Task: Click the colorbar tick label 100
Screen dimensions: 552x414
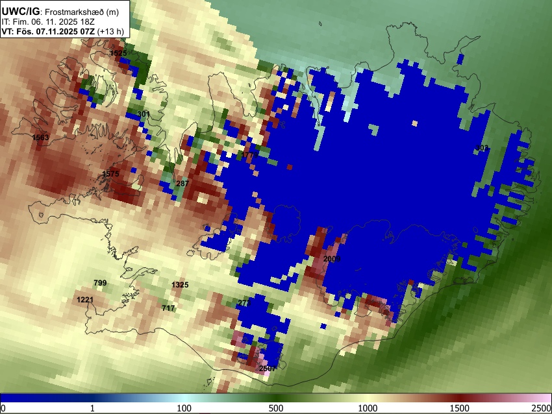Action: (184, 408)
